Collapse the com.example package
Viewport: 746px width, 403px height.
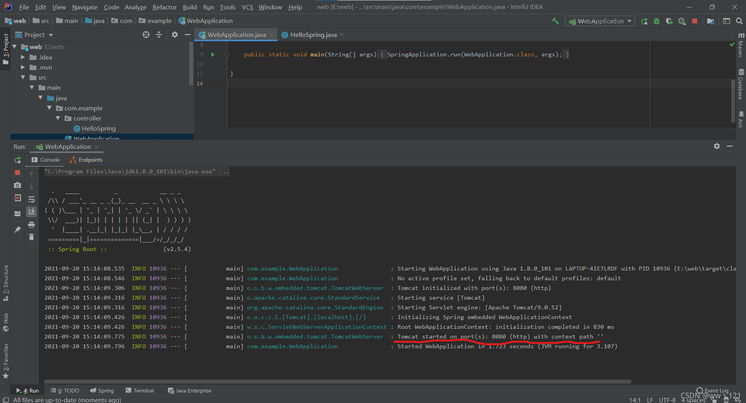click(x=49, y=108)
